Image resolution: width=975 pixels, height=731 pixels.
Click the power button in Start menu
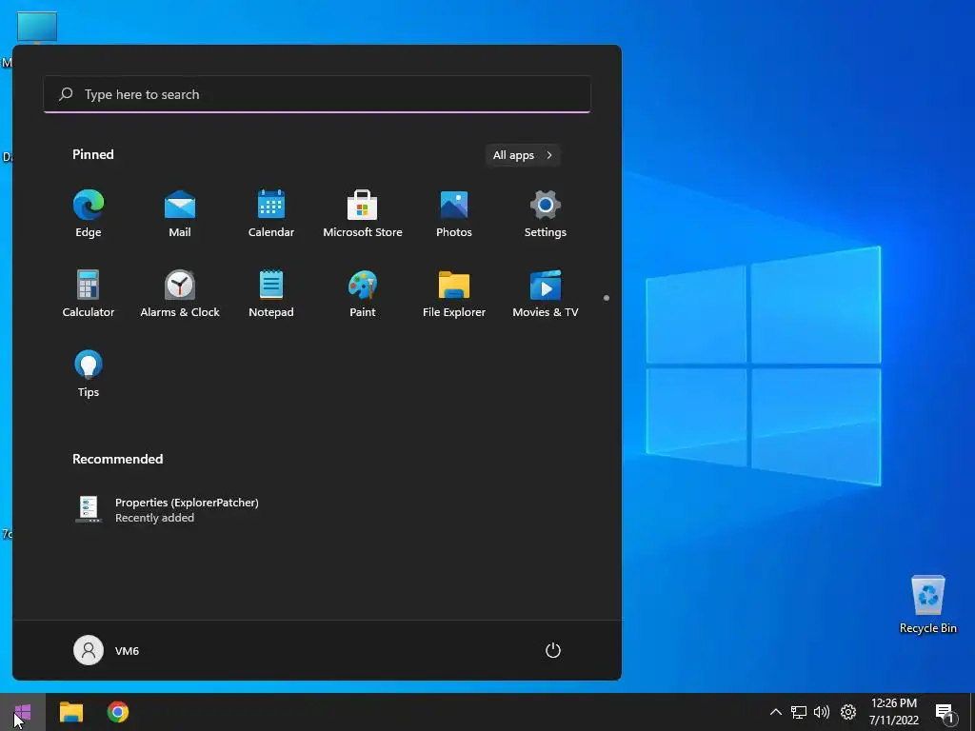(553, 651)
